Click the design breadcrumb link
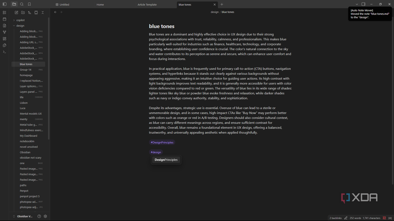The height and width of the screenshot is (221, 394). tap(215, 12)
